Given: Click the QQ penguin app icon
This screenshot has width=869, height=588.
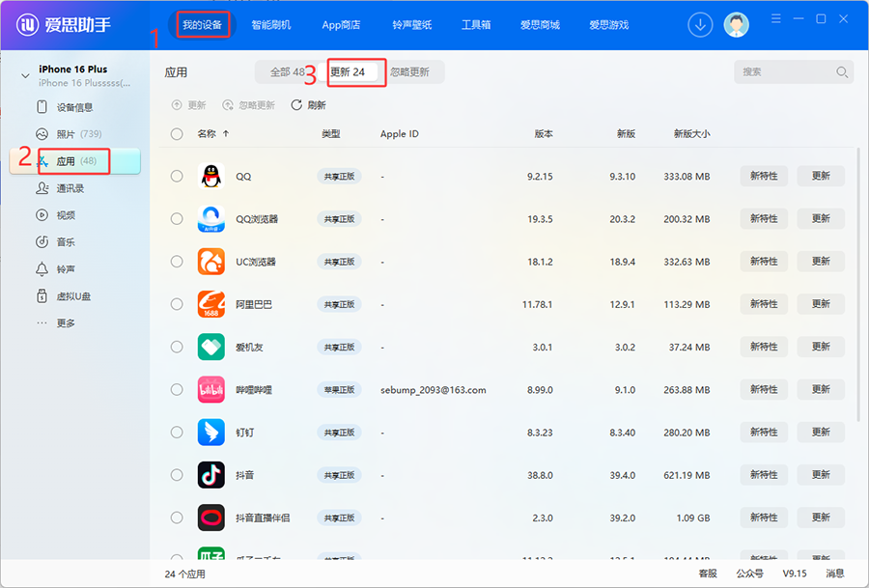Looking at the screenshot, I should pos(211,177).
